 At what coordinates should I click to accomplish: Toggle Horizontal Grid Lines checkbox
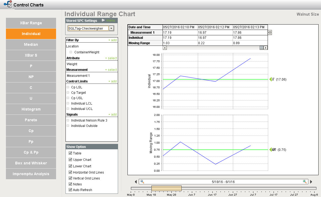click(x=70, y=172)
